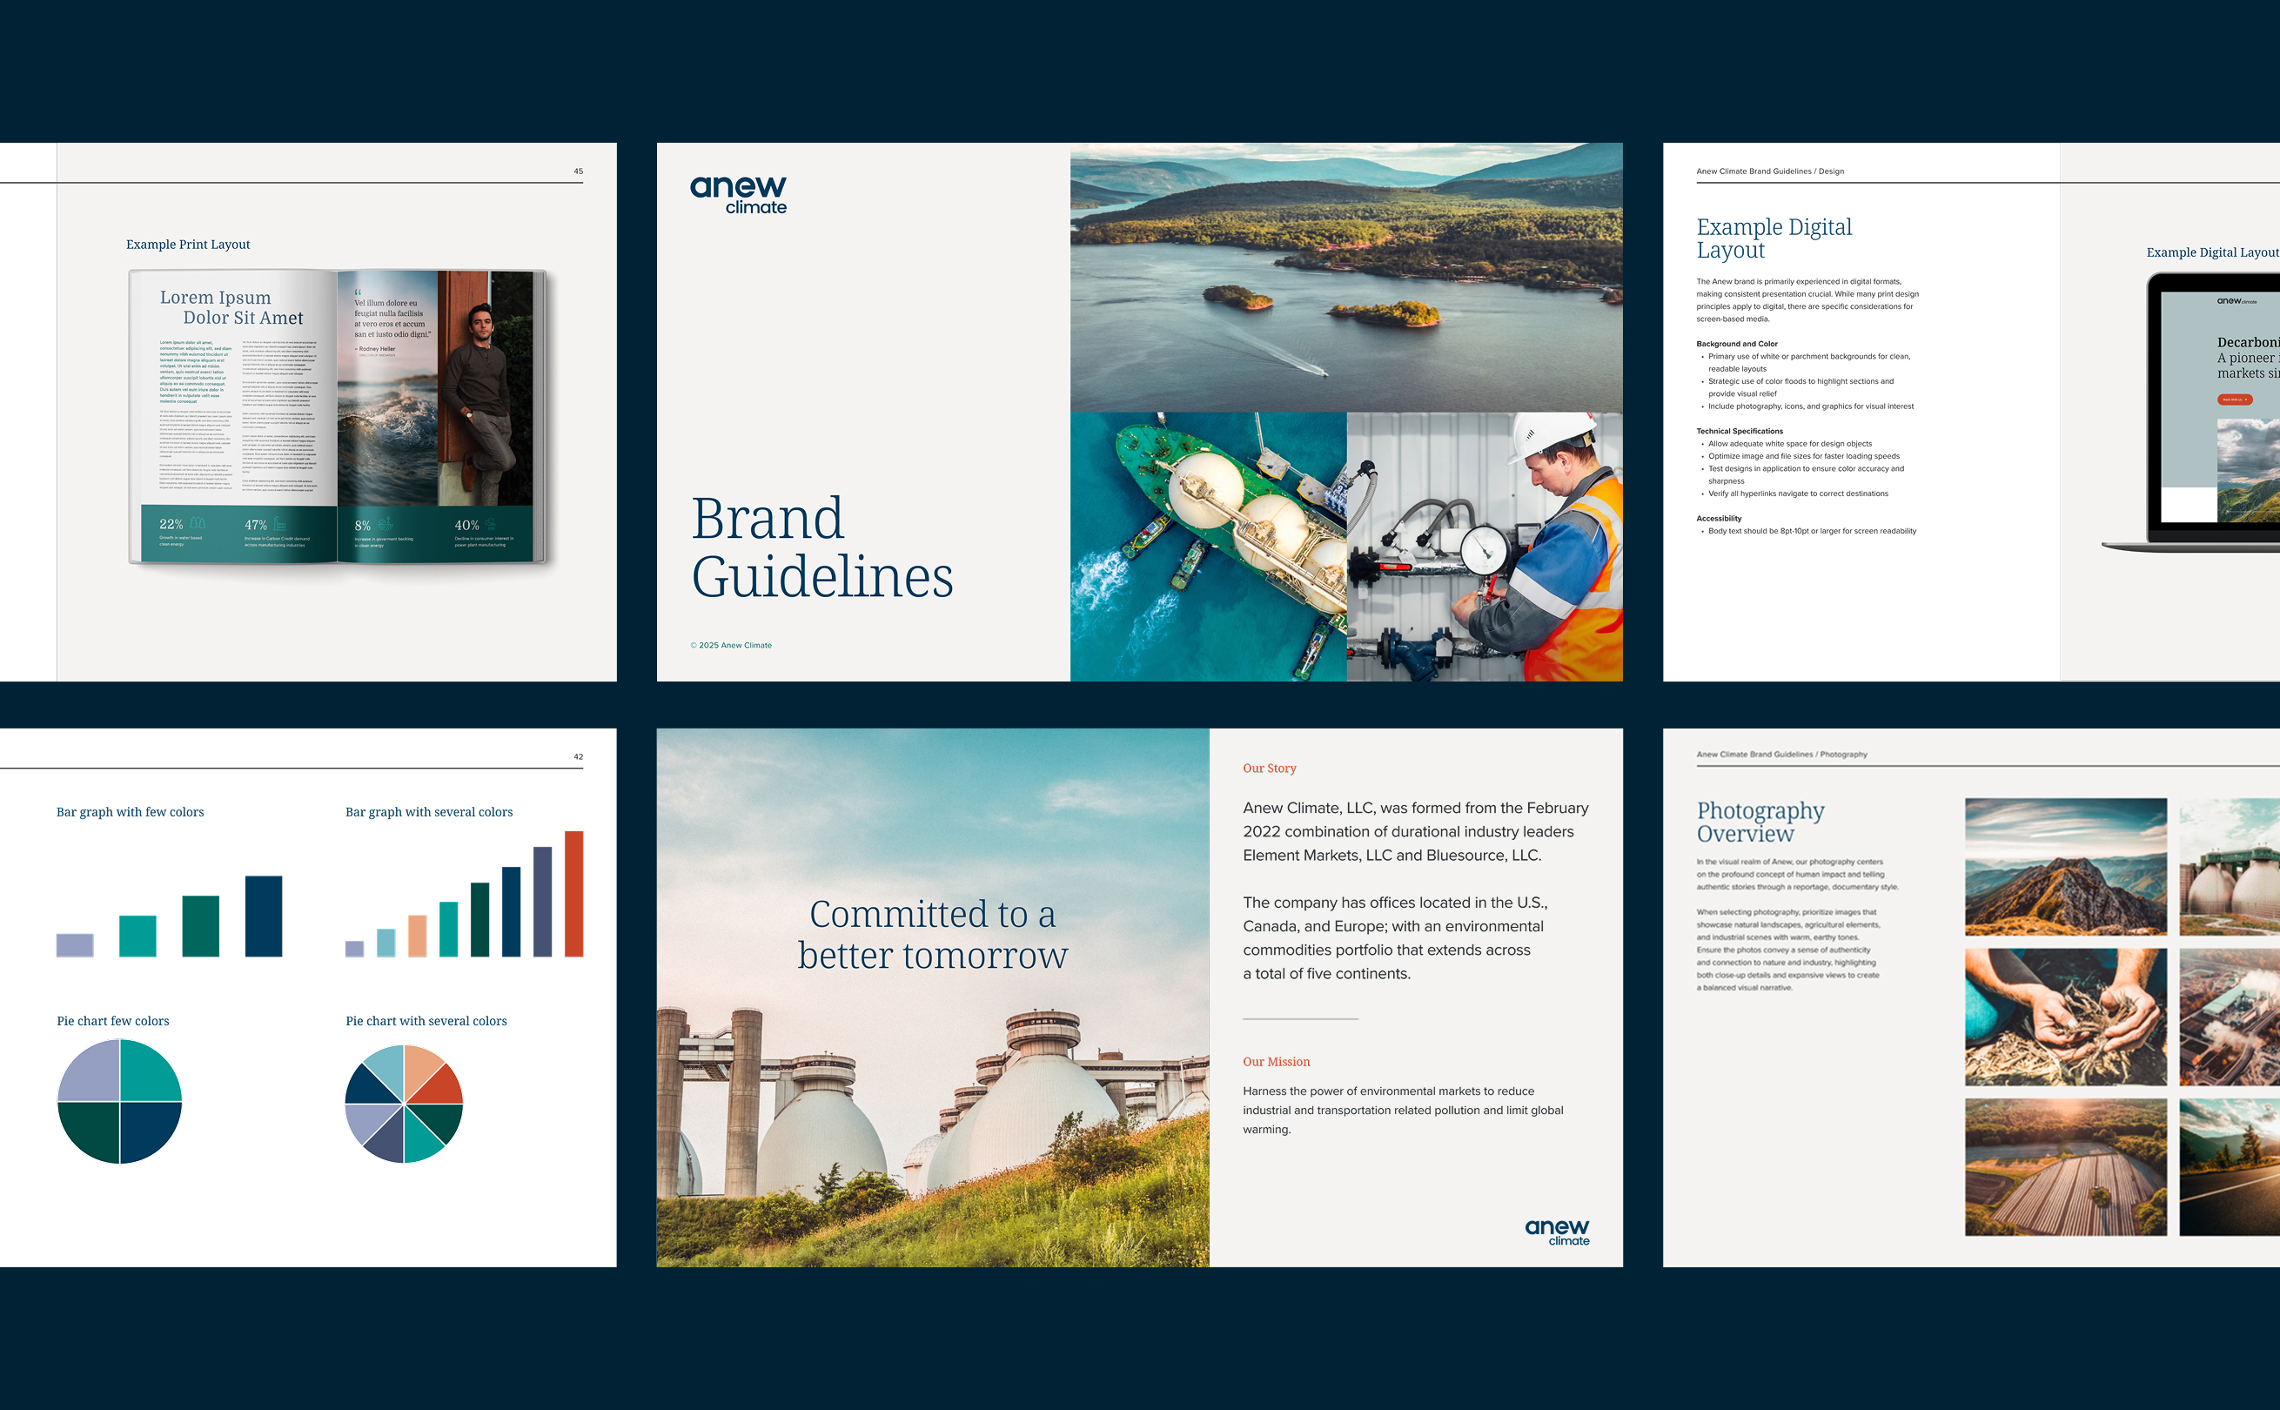
Task: Open the aerial lake islands photo
Action: (1345, 277)
